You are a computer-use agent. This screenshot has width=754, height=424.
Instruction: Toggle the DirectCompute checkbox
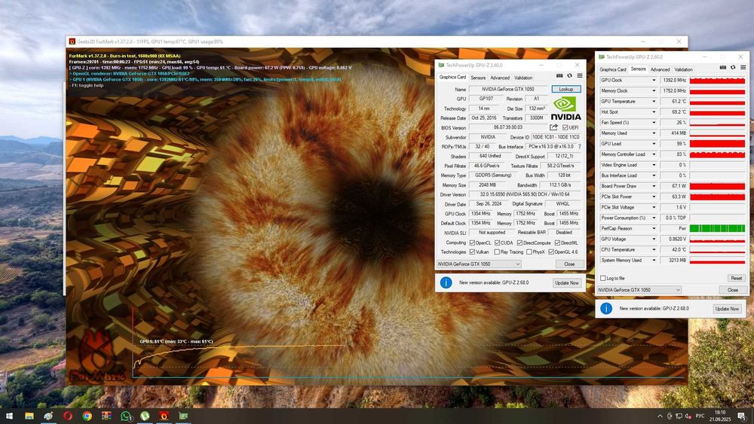pyautogui.click(x=520, y=243)
